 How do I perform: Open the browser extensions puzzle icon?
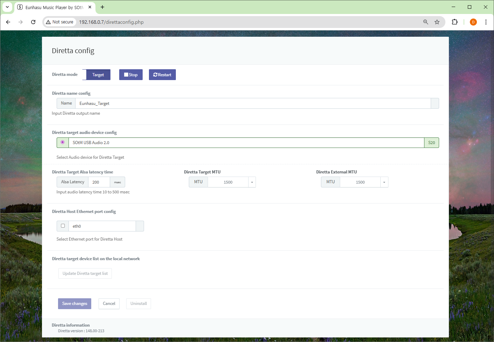(x=454, y=22)
